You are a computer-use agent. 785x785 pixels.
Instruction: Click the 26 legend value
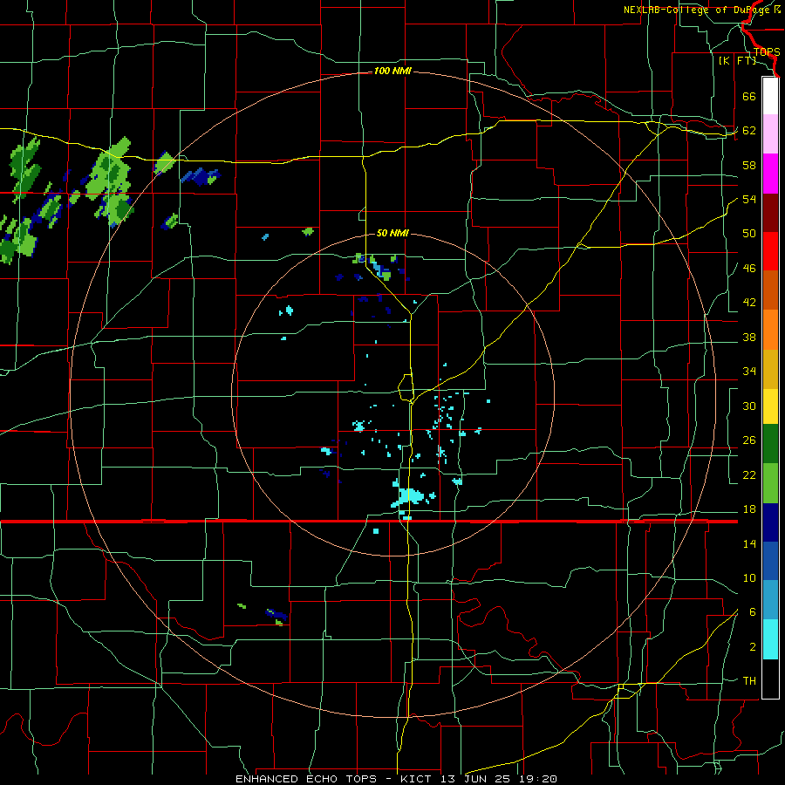point(749,440)
